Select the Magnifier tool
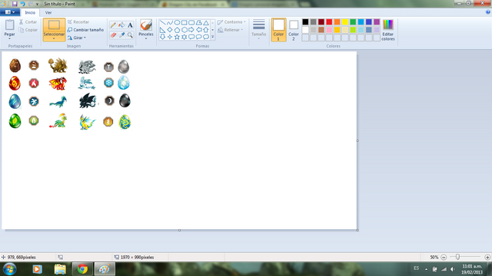The width and height of the screenshot is (492, 276). pos(130,35)
